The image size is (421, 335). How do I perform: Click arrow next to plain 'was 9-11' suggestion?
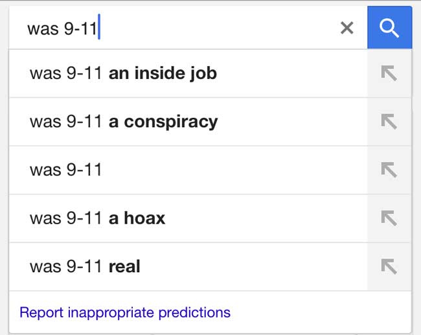(x=389, y=170)
